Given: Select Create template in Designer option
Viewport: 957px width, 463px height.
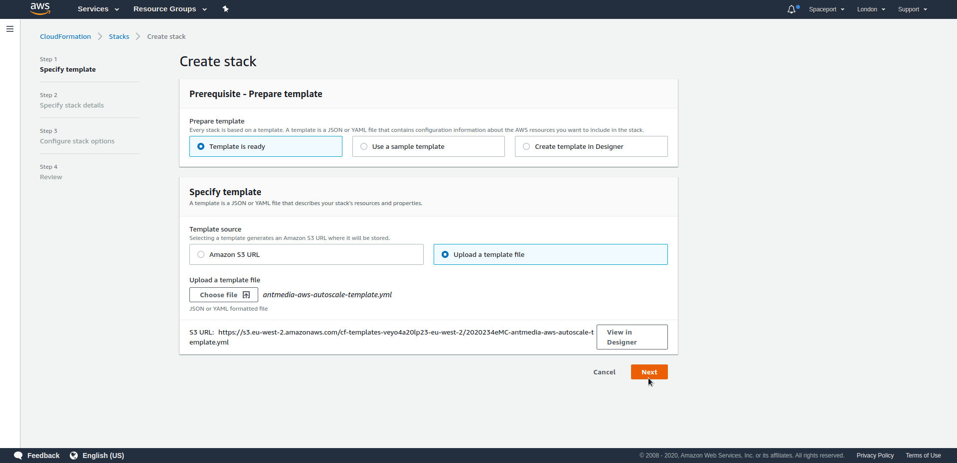Looking at the screenshot, I should (x=591, y=146).
